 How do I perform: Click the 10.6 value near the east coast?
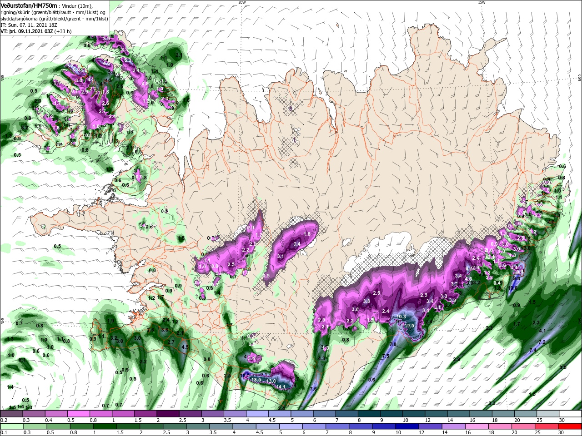point(513,287)
